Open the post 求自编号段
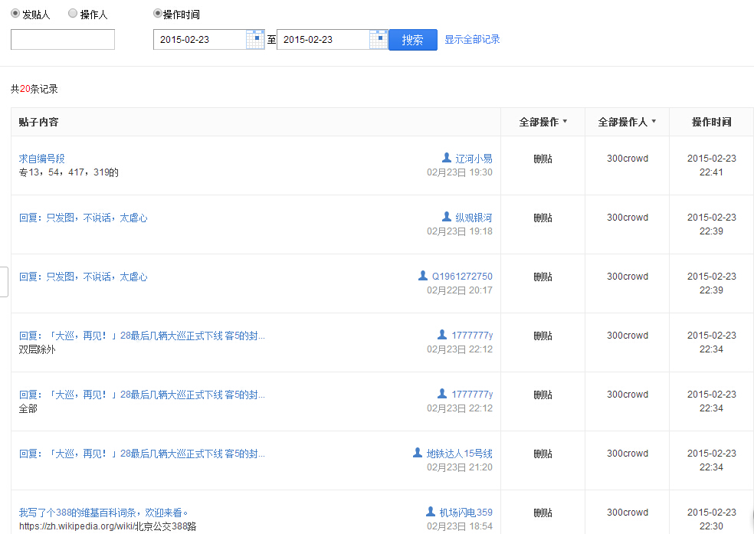754x534 pixels. coord(42,159)
